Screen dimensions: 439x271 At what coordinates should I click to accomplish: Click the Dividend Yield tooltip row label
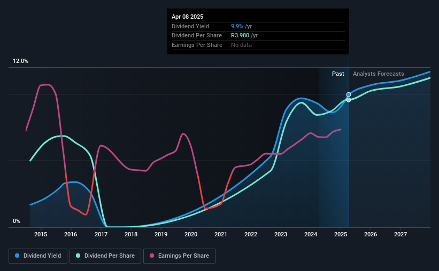pos(190,26)
